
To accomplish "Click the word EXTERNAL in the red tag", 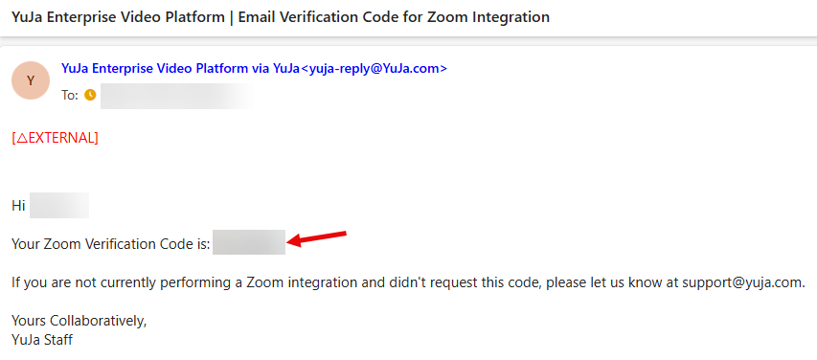I will tap(61, 139).
